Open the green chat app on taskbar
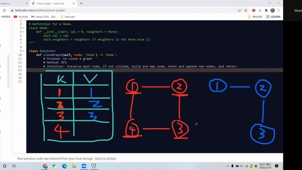 54,166
